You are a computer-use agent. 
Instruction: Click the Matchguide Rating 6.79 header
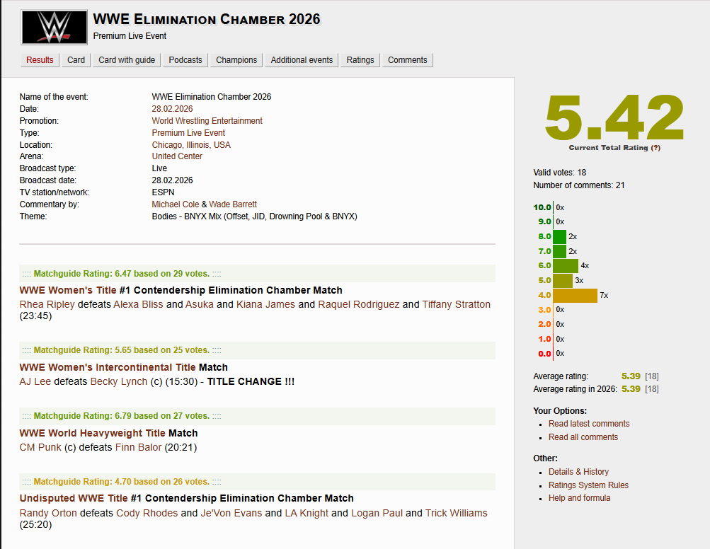(x=257, y=416)
